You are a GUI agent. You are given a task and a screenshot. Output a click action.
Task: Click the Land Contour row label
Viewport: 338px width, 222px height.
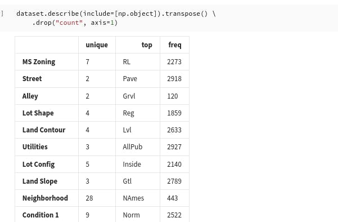[44, 130]
